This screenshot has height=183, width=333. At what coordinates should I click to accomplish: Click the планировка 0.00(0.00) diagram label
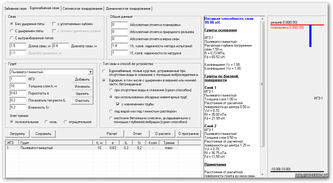287,27
